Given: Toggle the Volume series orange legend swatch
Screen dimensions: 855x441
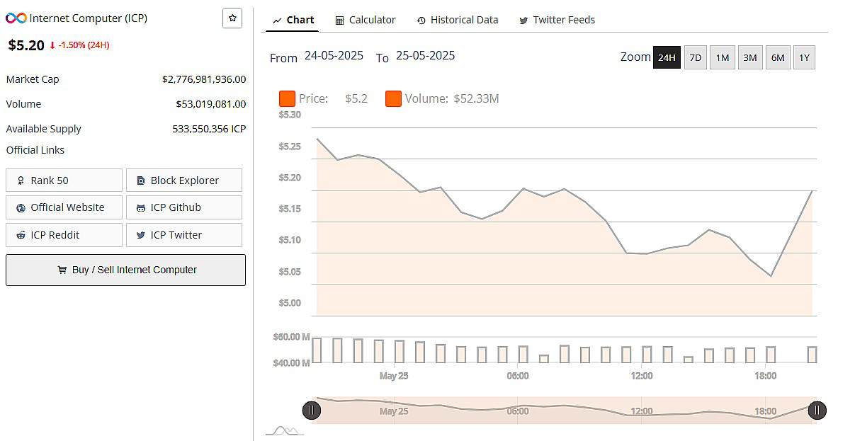Looking at the screenshot, I should (x=393, y=98).
